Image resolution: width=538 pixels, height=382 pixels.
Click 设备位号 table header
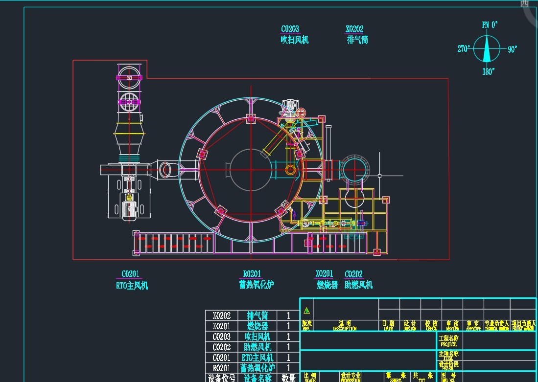pos(222,378)
